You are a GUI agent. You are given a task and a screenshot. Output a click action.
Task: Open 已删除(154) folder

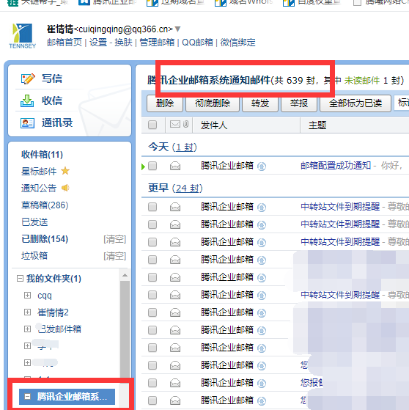click(45, 239)
